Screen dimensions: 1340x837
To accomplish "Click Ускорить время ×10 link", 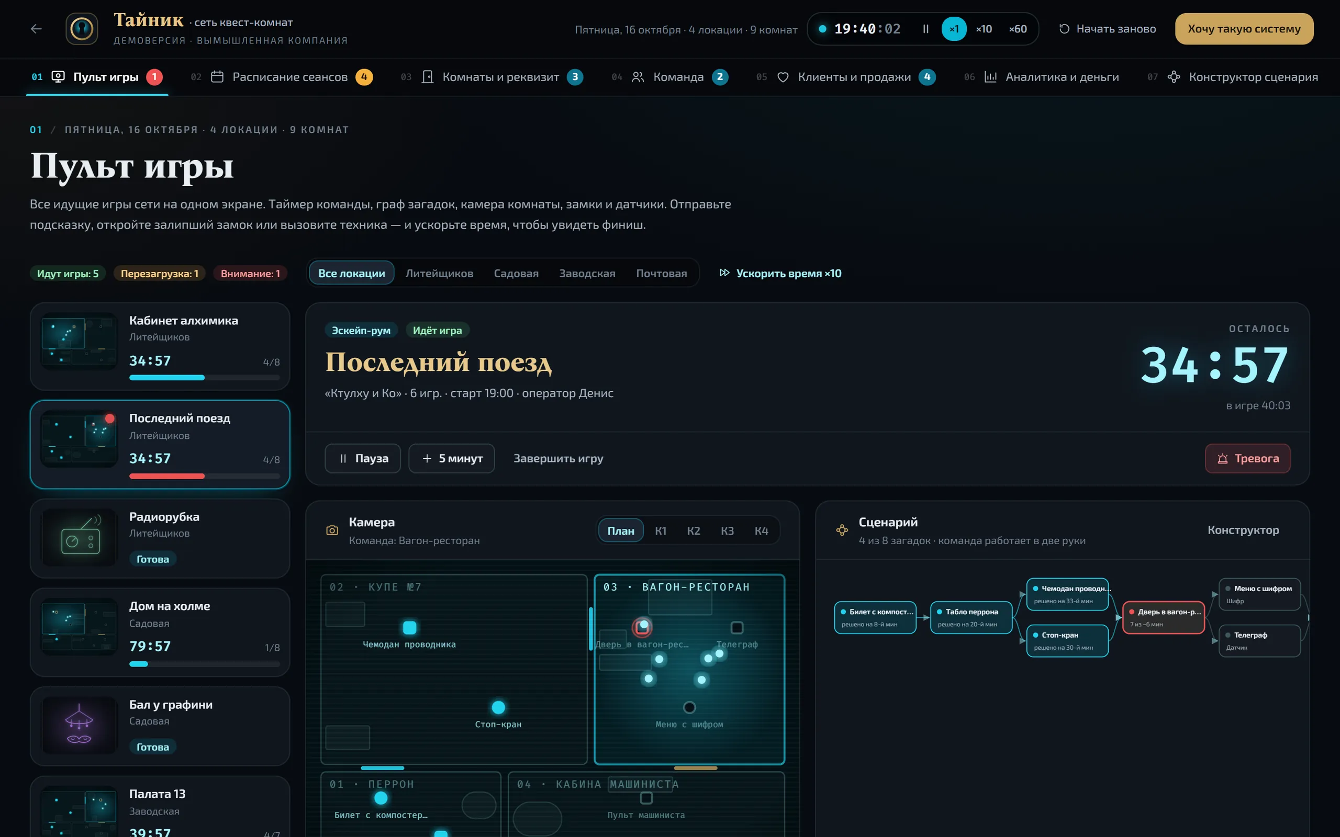I will pyautogui.click(x=780, y=274).
